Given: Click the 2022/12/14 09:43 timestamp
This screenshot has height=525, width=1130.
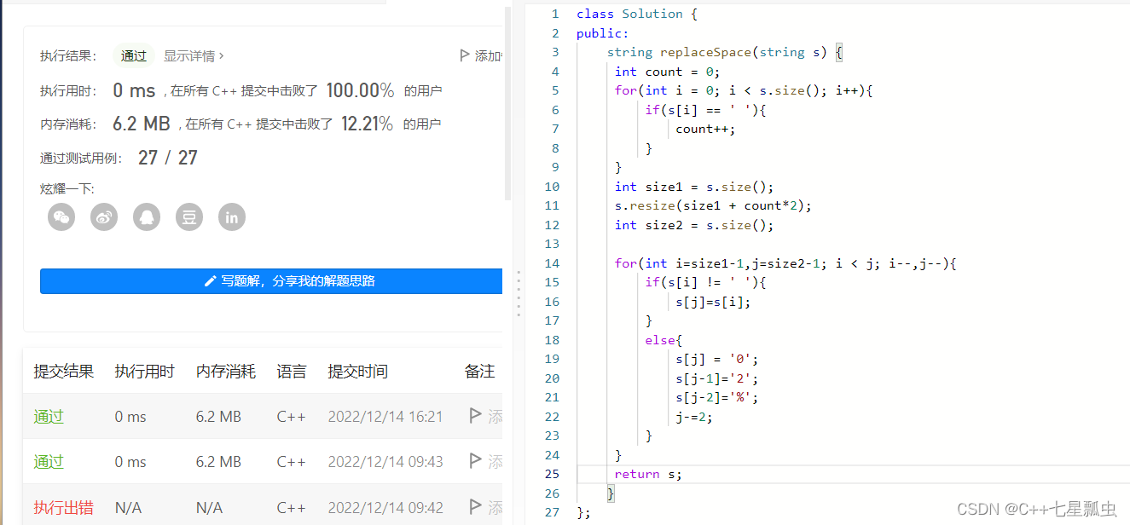Looking at the screenshot, I should [385, 462].
